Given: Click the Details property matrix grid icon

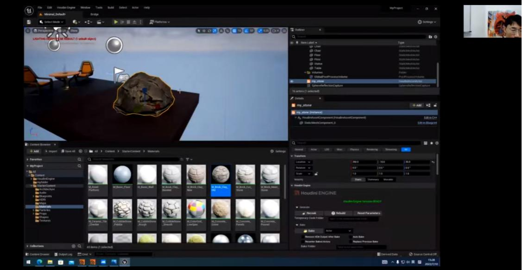Looking at the screenshot, I should coord(426,143).
